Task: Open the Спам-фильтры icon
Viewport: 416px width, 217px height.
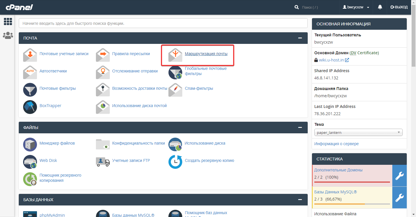Action: coord(175,90)
